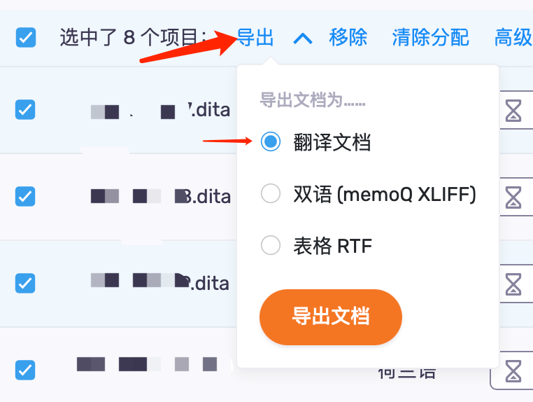Click the orange 导出文档 button

point(331,317)
